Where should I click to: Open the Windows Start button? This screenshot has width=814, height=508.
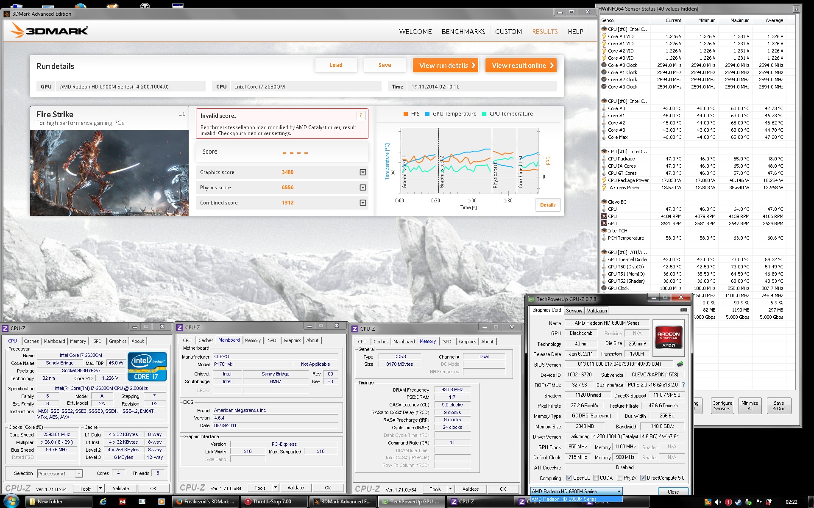11,502
